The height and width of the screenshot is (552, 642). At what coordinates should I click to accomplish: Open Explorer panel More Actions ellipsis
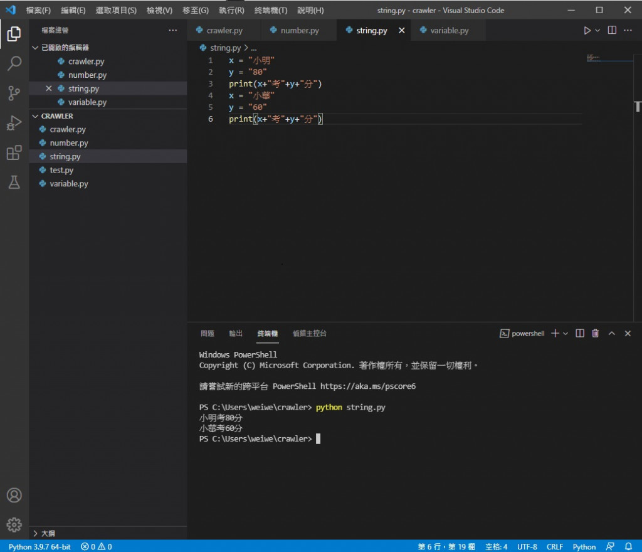[173, 30]
